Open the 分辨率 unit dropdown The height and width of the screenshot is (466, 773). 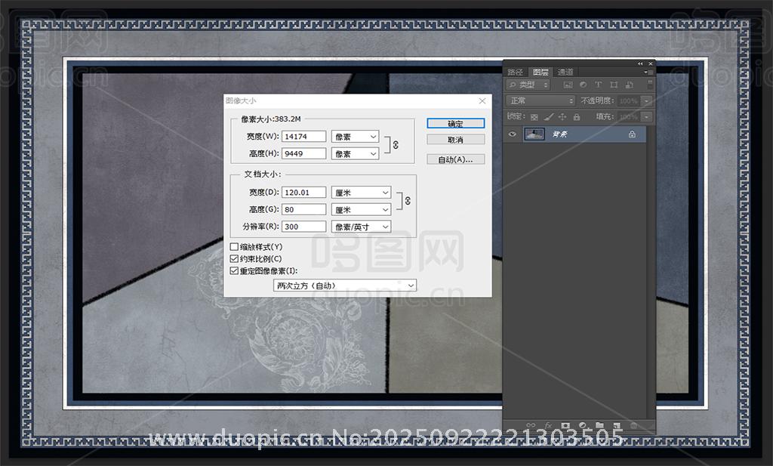tap(362, 227)
